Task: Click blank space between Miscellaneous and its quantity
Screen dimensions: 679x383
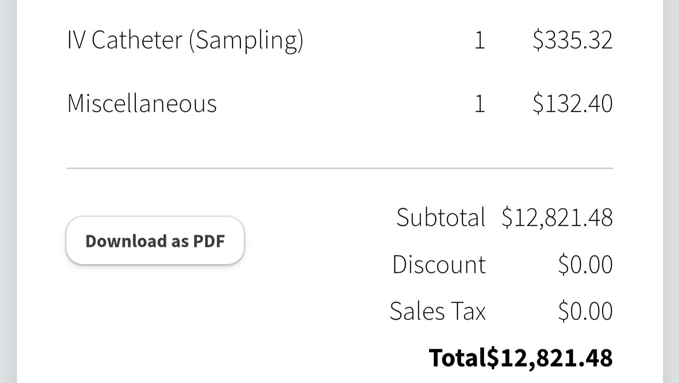Action: click(x=344, y=103)
